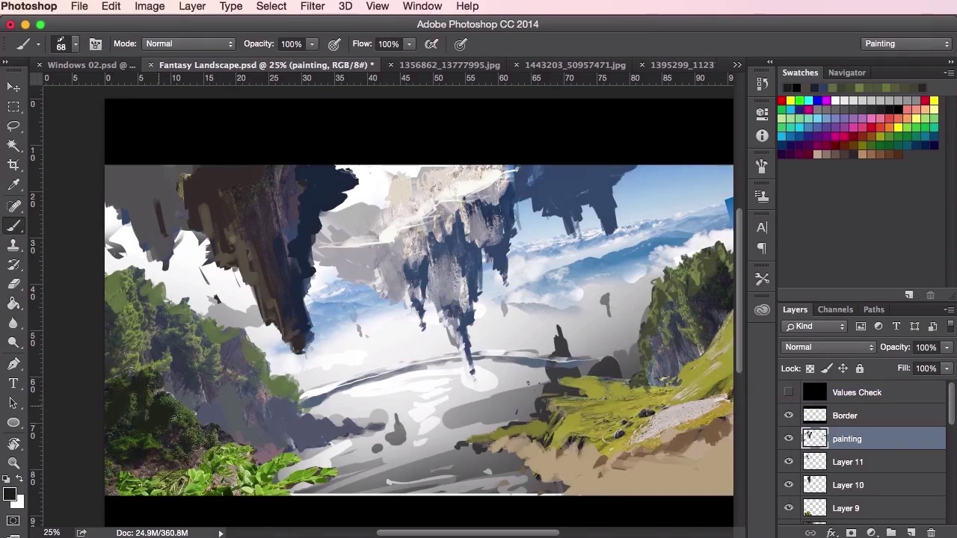This screenshot has width=957, height=538.
Task: Open the Painting workspace dropdown
Action: pos(906,44)
